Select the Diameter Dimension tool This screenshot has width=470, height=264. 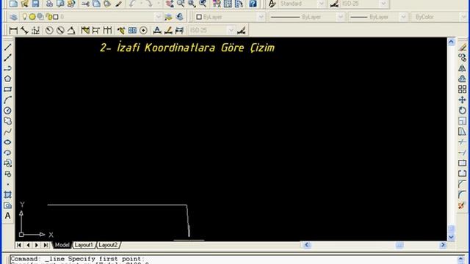pyautogui.click(x=60, y=30)
